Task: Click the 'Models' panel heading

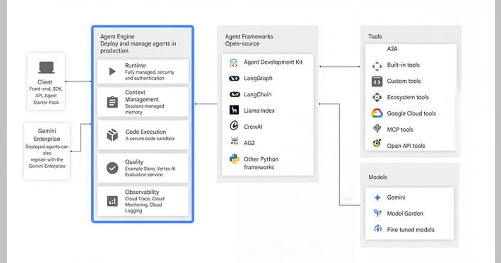Action: [x=377, y=177]
